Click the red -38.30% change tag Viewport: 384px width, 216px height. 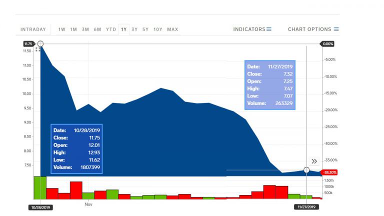point(329,172)
